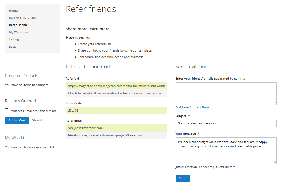Screen dimensions: 281x185
Task: Click the Subject input field
Action: 226,123
